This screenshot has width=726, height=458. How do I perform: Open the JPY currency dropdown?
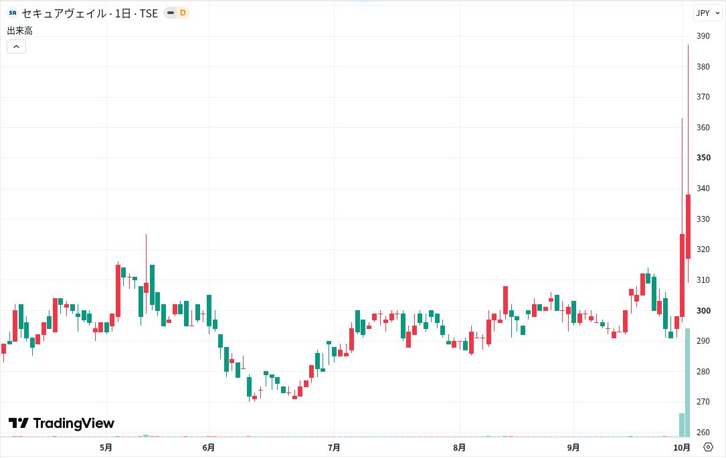[x=709, y=13]
